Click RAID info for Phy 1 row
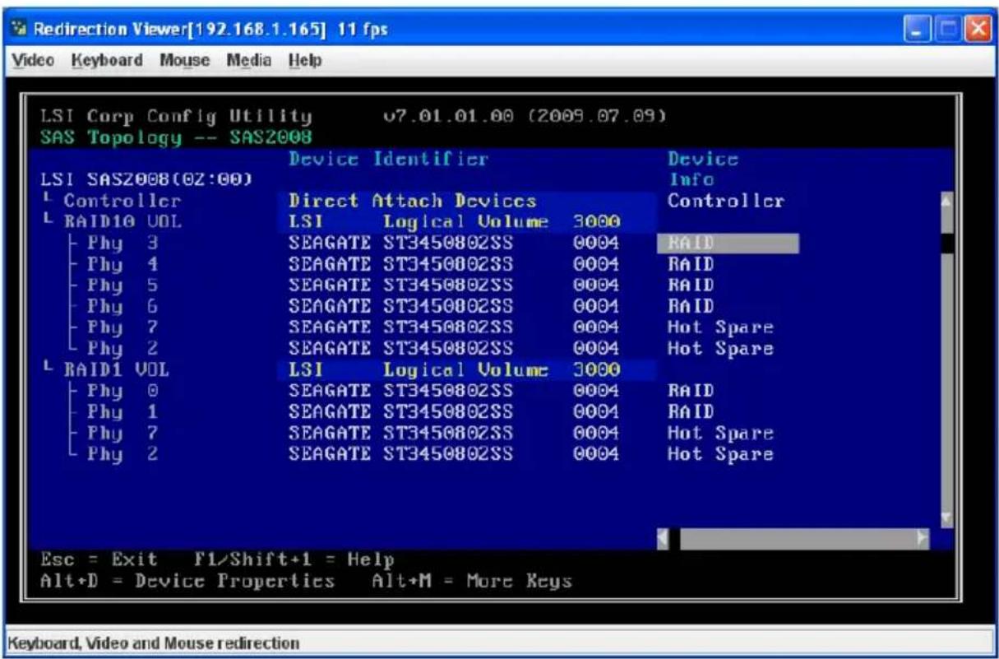This screenshot has height=659, width=999. pos(691,411)
